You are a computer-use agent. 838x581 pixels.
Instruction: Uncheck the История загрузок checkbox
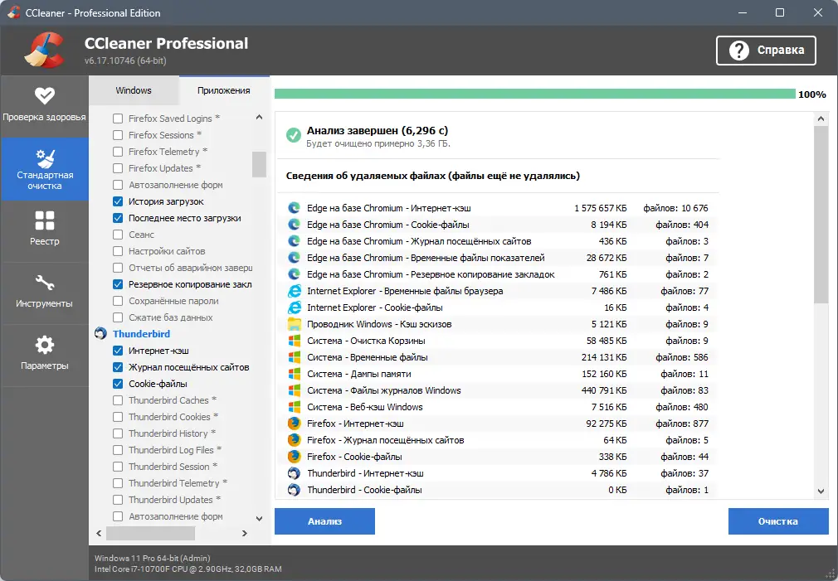pyautogui.click(x=118, y=201)
